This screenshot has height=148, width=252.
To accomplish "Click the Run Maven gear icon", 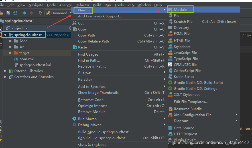I will (x=74, y=119).
